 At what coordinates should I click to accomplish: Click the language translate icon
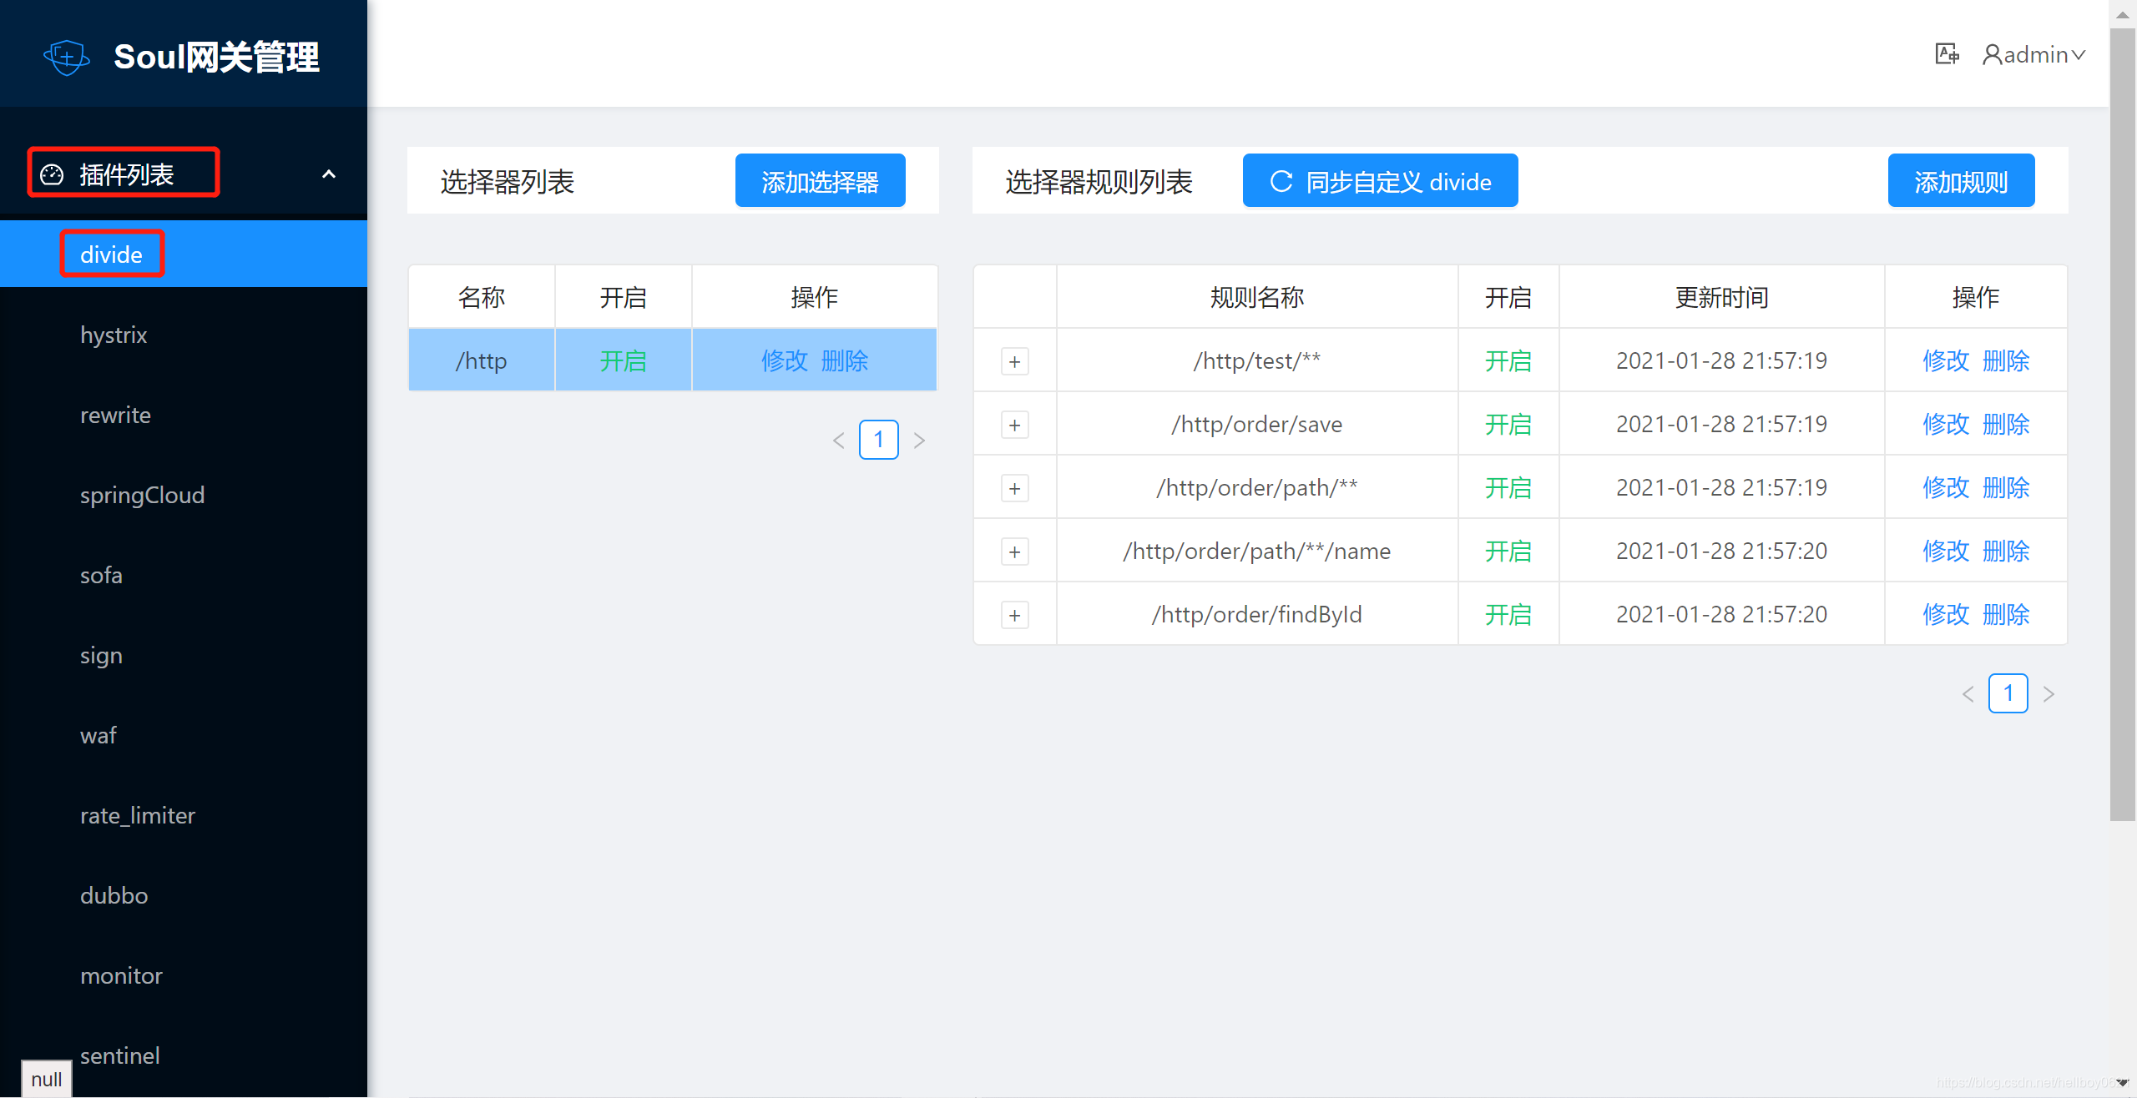1947,54
